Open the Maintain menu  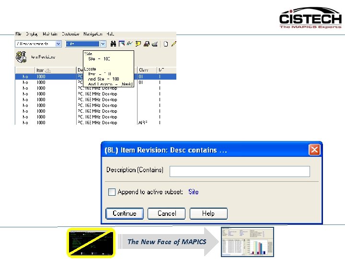(50, 34)
